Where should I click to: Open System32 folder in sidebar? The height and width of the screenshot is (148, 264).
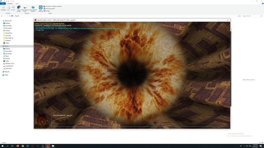tap(7, 40)
